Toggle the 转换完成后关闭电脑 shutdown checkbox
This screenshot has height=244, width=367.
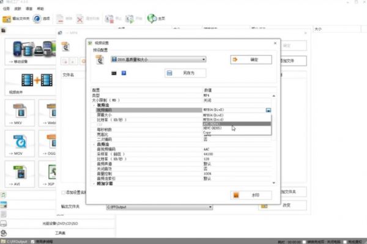tap(304, 242)
